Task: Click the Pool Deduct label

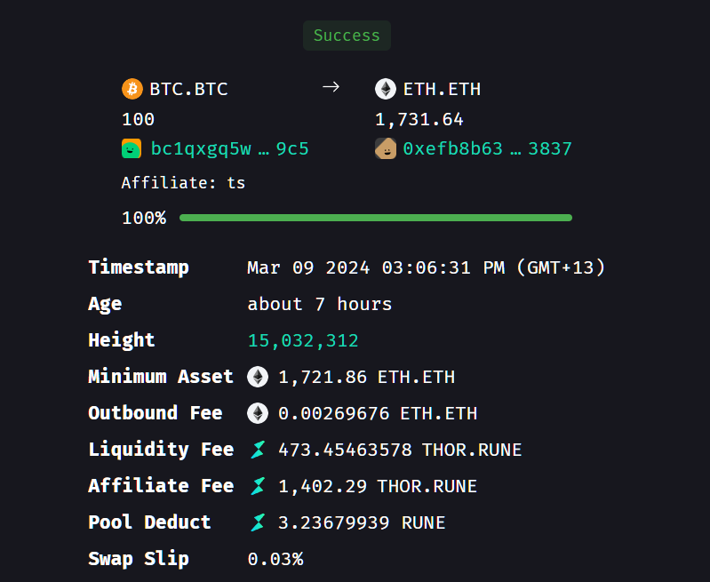Action: click(x=149, y=522)
